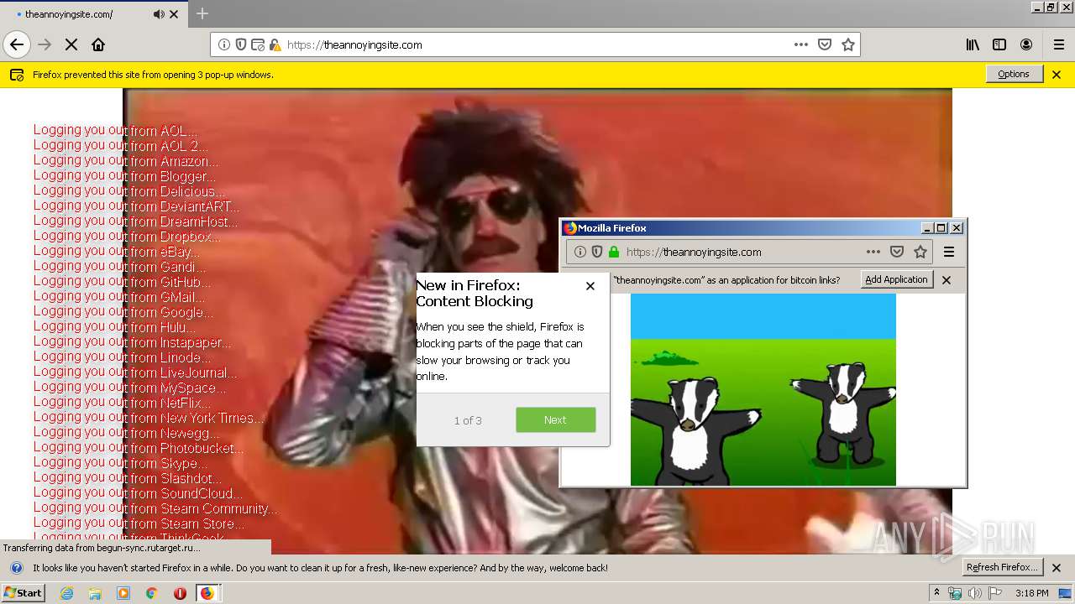Click the green padlock in popup window
Screen dimensions: 1075x604
coord(614,252)
